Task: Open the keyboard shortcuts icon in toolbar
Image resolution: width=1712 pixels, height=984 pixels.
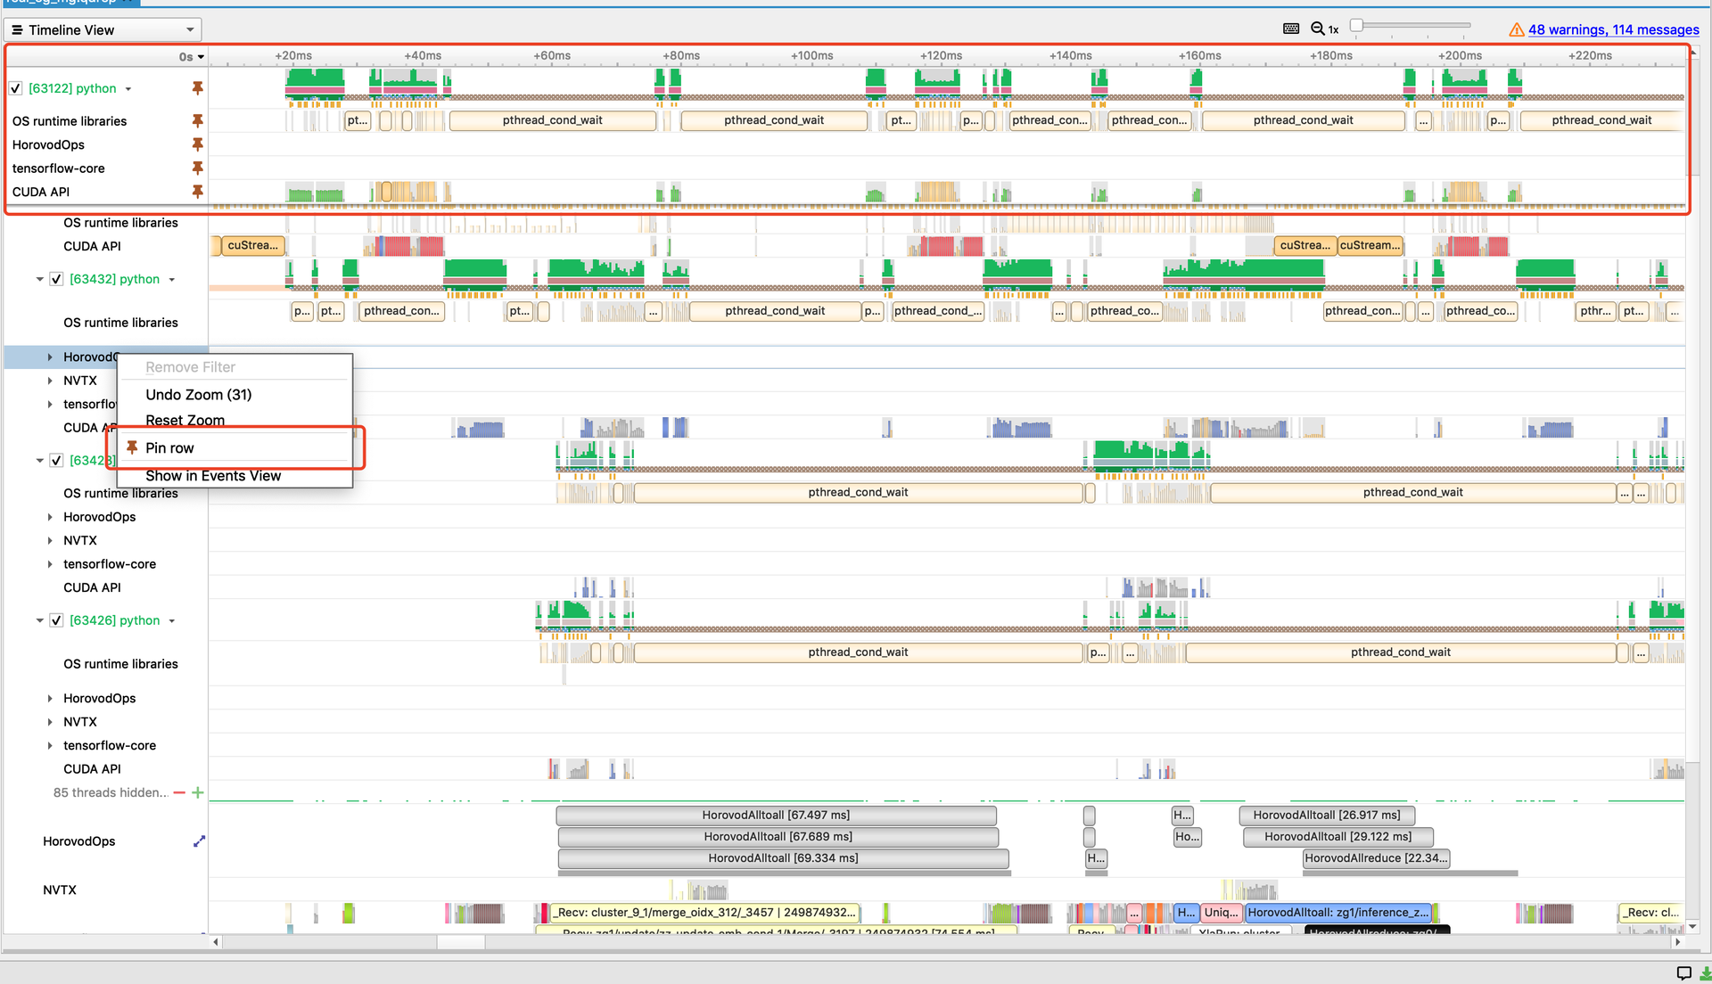Action: click(x=1291, y=29)
